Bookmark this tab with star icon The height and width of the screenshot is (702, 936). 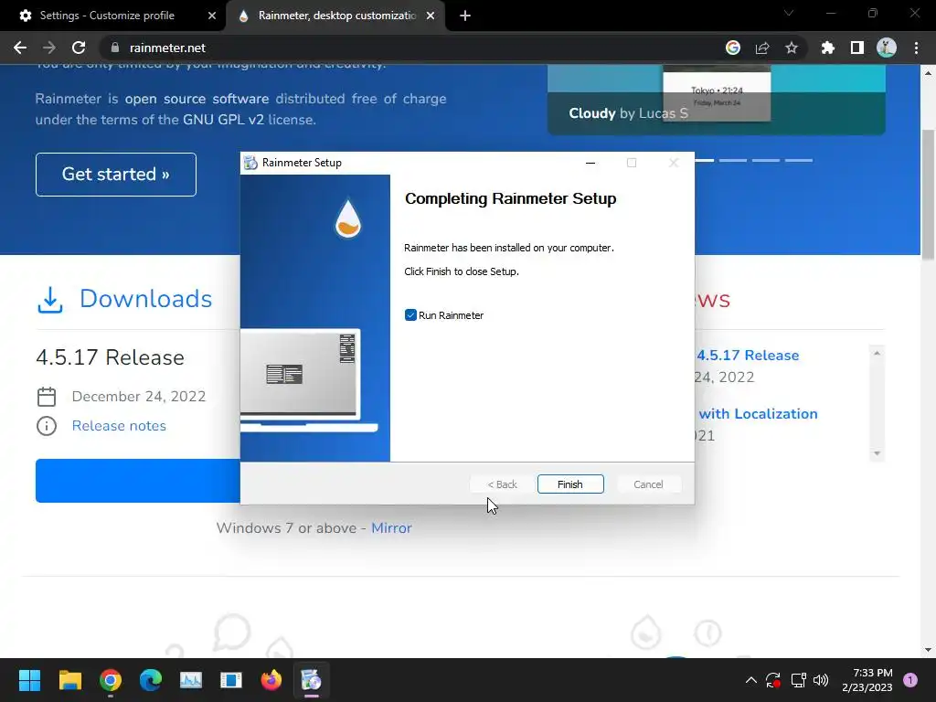[792, 48]
